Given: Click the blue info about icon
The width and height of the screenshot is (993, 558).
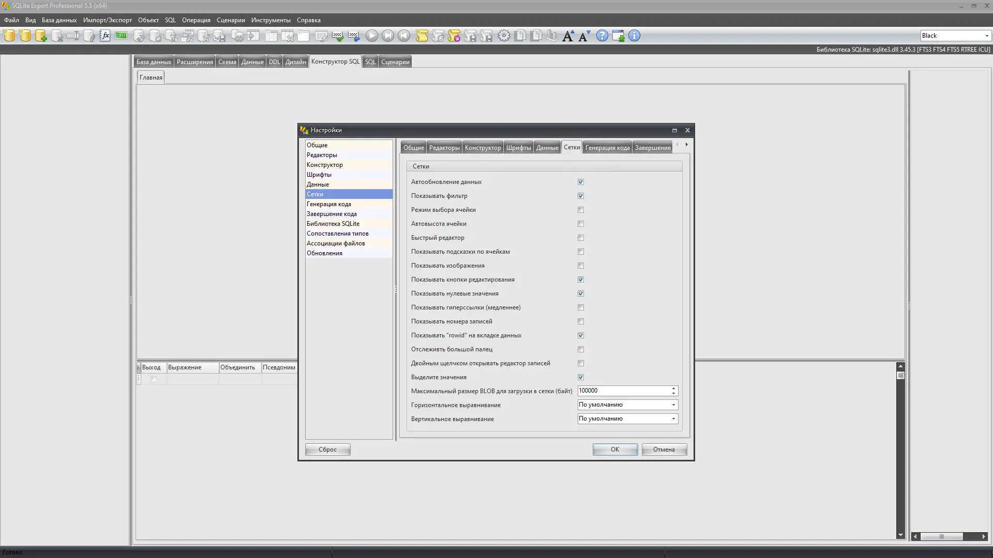Looking at the screenshot, I should [x=634, y=36].
